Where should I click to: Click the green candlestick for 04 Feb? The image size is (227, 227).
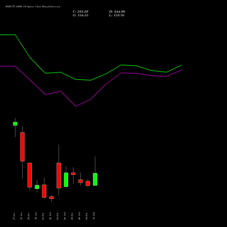(66, 180)
